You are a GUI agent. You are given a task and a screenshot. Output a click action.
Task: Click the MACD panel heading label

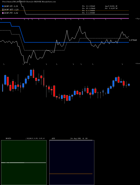tap(8, 138)
